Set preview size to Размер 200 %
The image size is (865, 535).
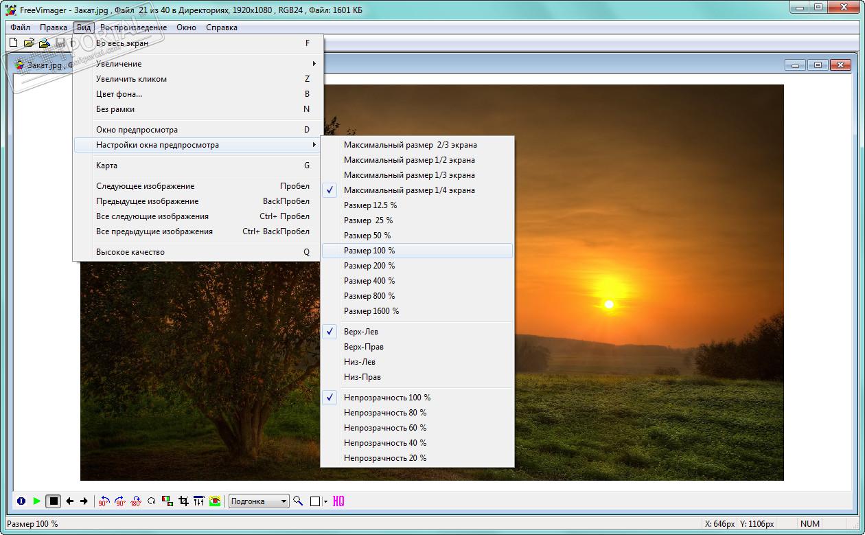[417, 266]
